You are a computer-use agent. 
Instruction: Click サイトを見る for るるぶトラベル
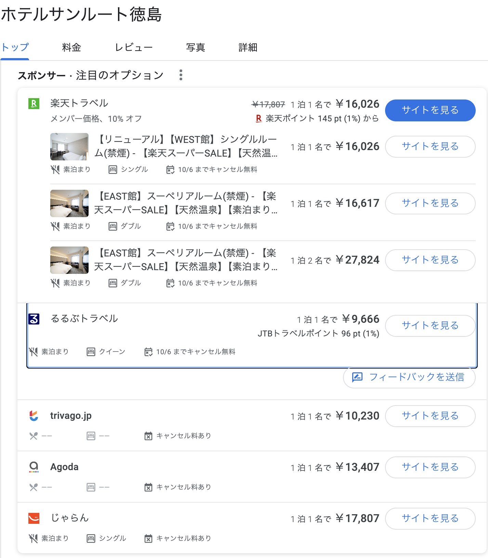[x=430, y=325]
